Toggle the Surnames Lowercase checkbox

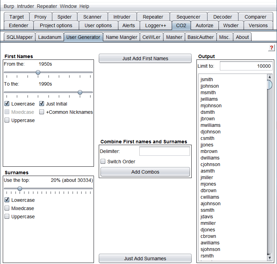(x=7, y=200)
